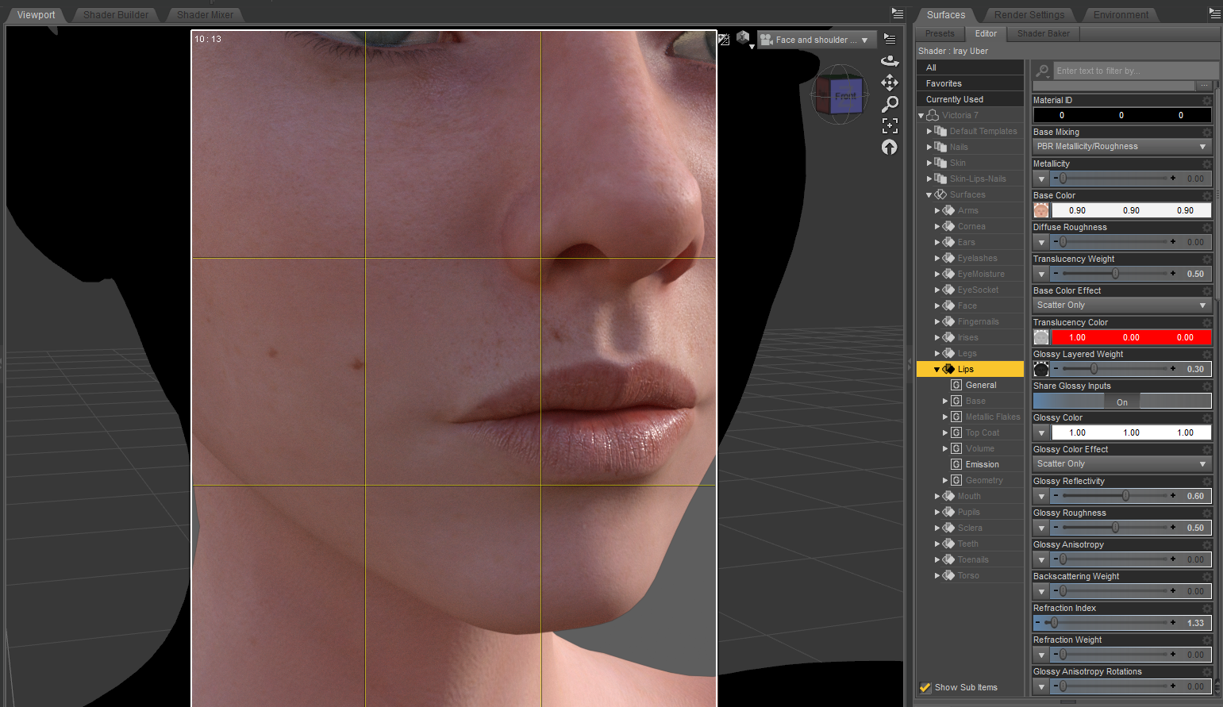1223x707 pixels.
Task: Open the Face and shoulder camera dropdown
Action: (816, 40)
